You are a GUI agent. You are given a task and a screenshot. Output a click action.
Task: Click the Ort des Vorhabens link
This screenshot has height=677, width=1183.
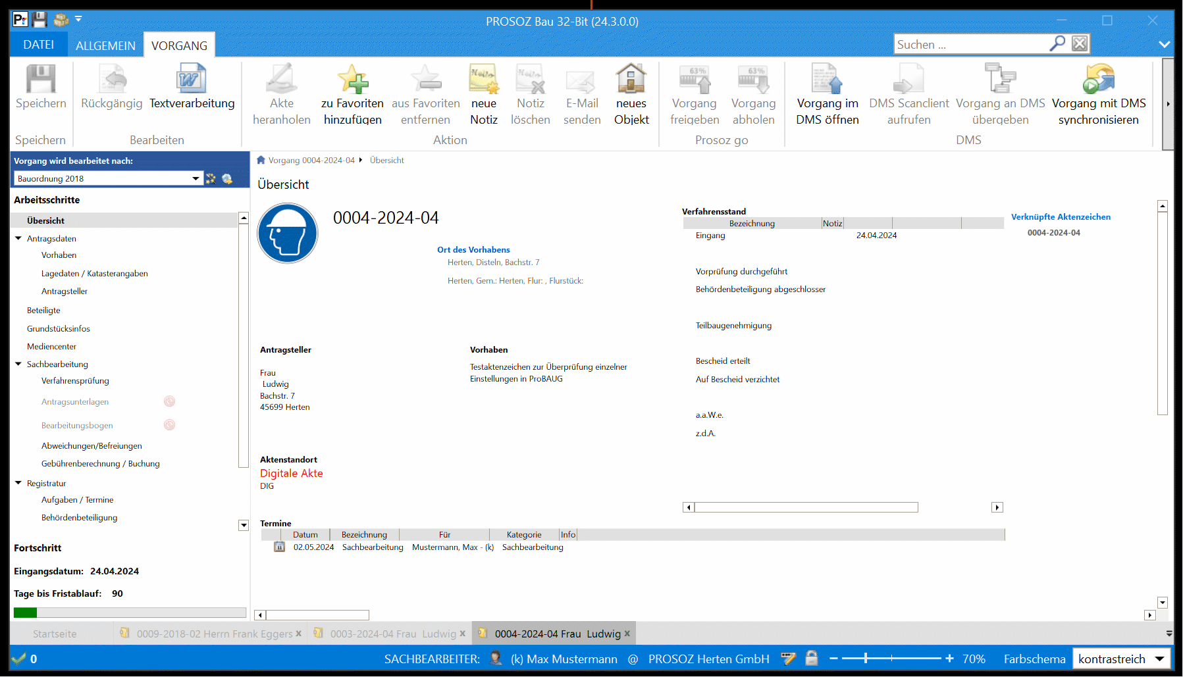click(x=473, y=249)
